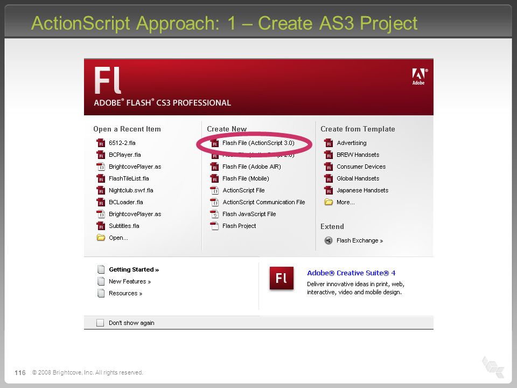Viewport: 517px width, 388px height.
Task: Choose the Consumer Devices template
Action: coord(361,167)
